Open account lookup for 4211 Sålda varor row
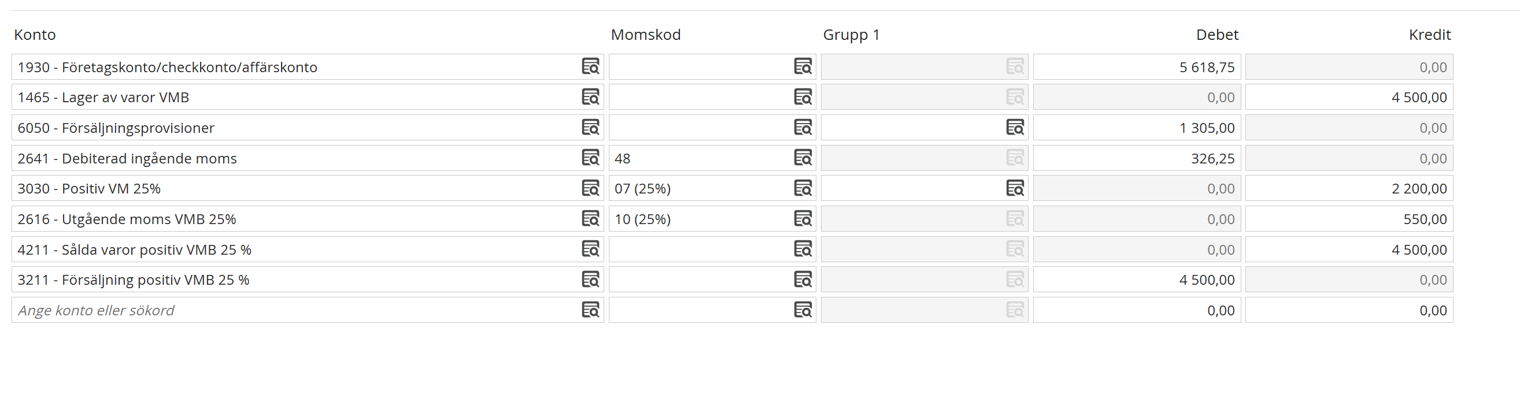This screenshot has width=1520, height=417. [590, 250]
